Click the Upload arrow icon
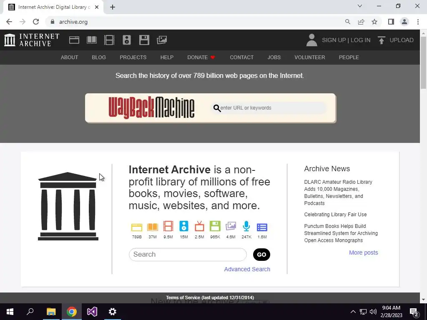This screenshot has height=320, width=427. coord(381,40)
